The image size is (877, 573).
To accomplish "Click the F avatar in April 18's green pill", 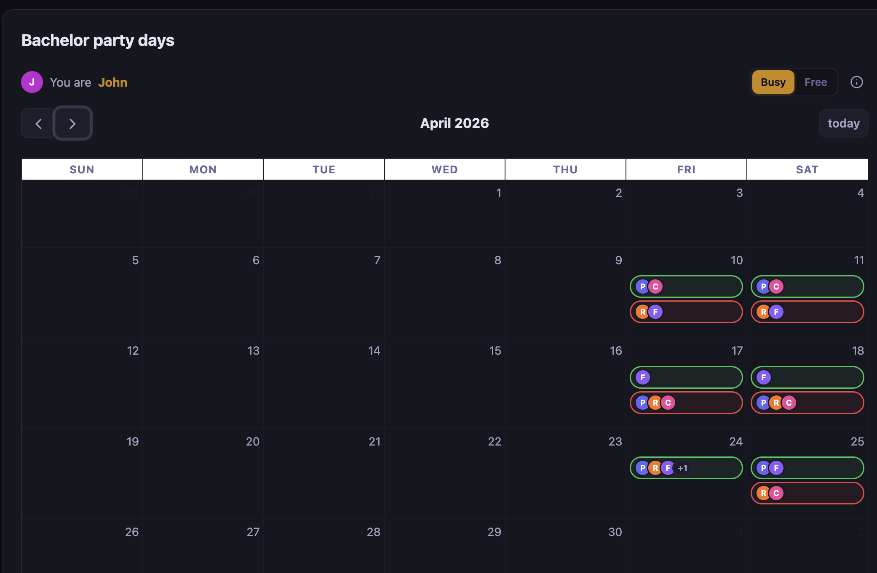I will point(764,377).
